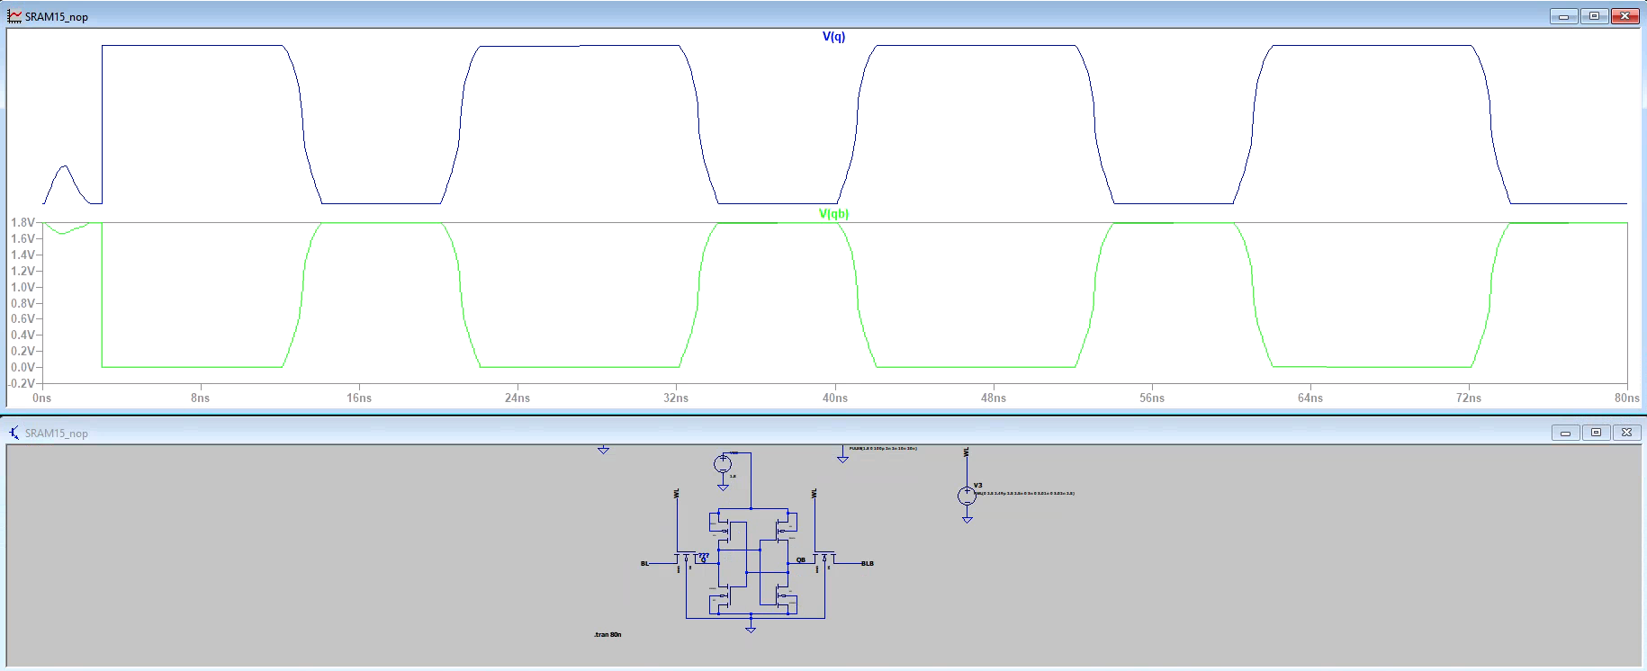Image resolution: width=1647 pixels, height=671 pixels.
Task: Restore the schematic window size
Action: tap(1596, 433)
